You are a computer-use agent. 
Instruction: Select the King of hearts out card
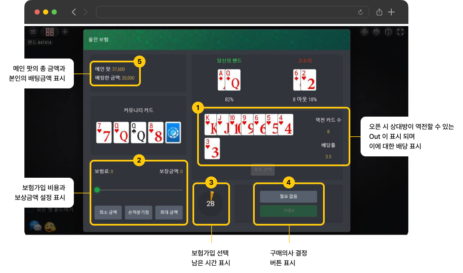[210, 124]
